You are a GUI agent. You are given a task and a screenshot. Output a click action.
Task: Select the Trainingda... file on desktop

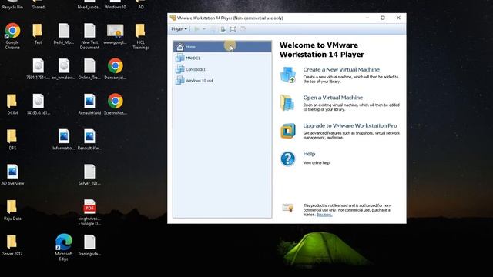point(89,245)
